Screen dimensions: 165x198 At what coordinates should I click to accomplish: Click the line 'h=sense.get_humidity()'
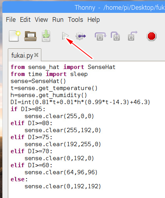click(x=49, y=95)
